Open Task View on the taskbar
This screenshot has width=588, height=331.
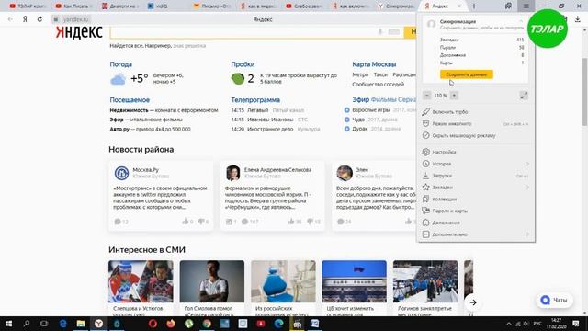(x=44, y=324)
